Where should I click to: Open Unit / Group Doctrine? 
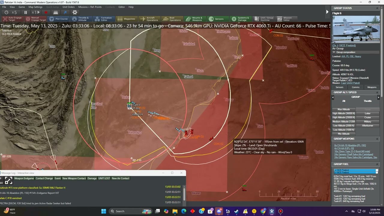264,19
